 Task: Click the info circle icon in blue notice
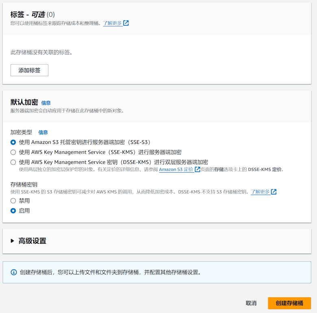tap(14, 272)
